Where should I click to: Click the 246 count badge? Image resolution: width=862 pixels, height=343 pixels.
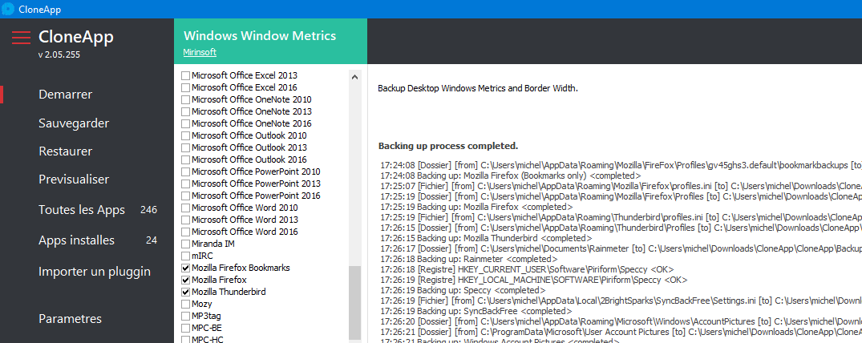coord(148,210)
